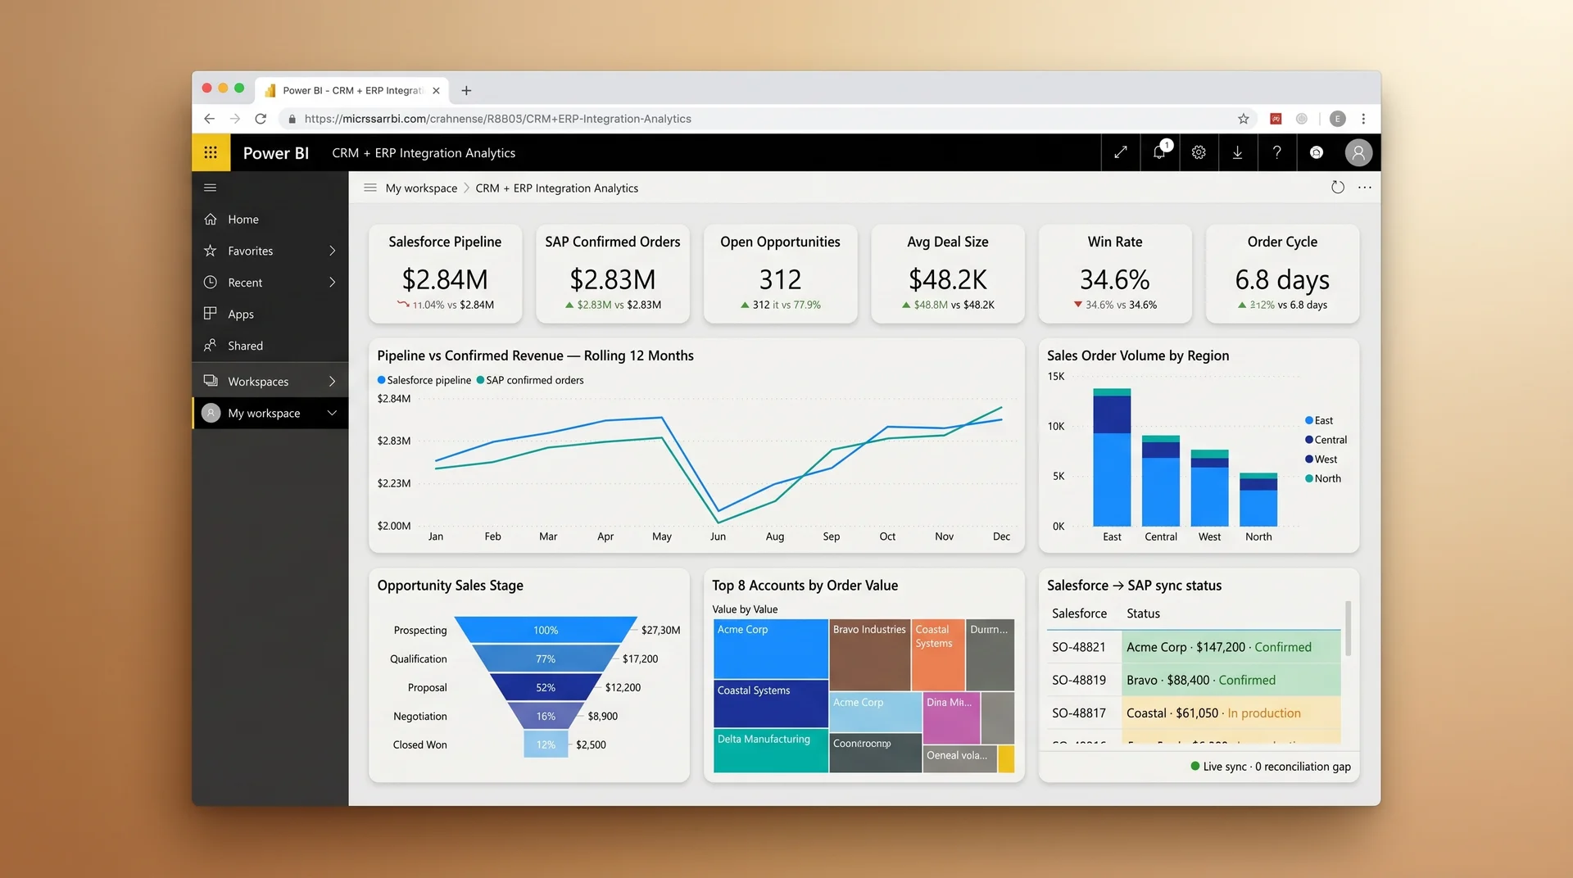Click the download icon in Power BI header
Viewport: 1573px width, 878px height.
(1237, 152)
